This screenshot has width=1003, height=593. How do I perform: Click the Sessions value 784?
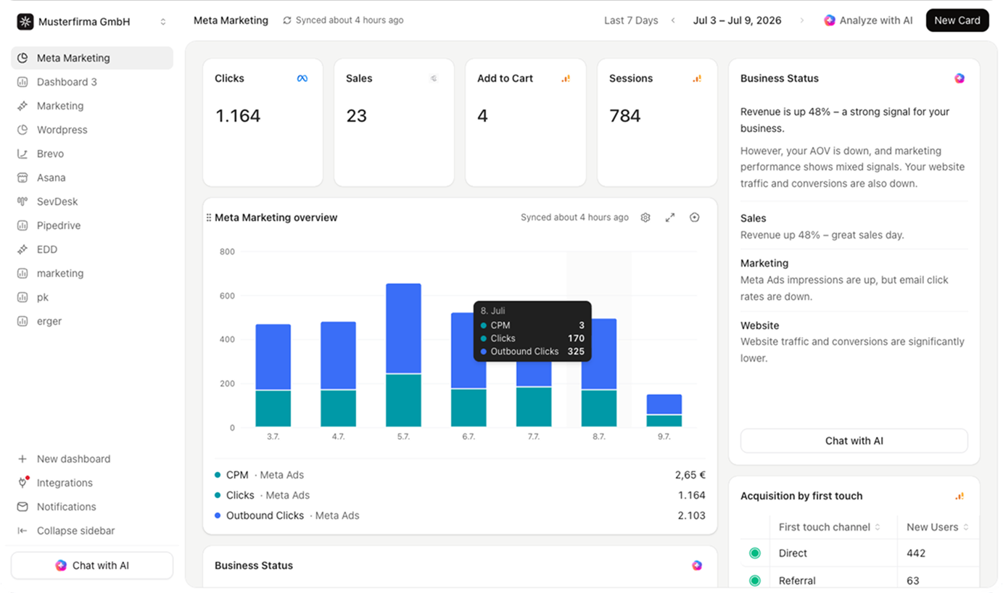[x=624, y=116]
